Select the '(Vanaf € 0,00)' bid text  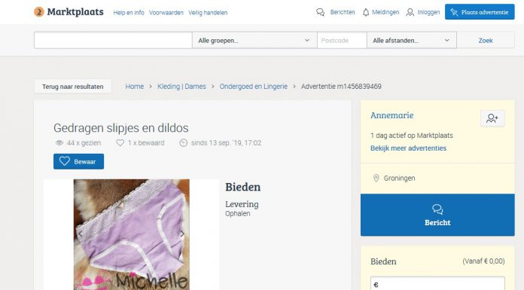click(x=483, y=261)
